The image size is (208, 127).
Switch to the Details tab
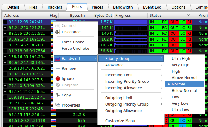point(13,7)
